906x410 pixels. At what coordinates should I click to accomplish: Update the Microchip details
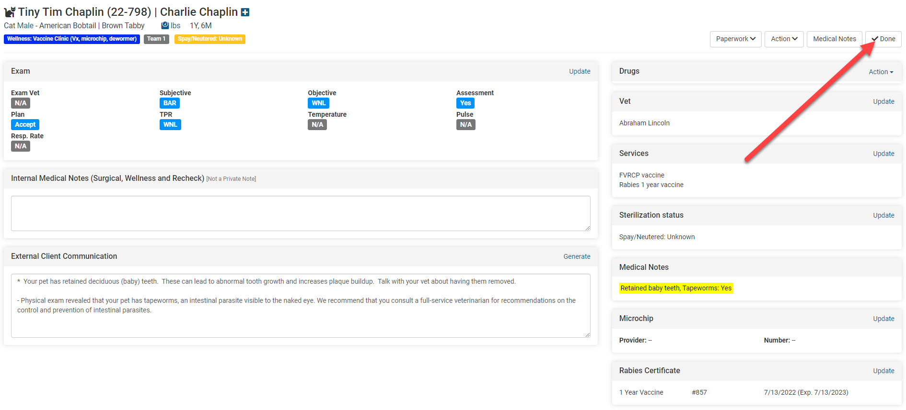883,319
